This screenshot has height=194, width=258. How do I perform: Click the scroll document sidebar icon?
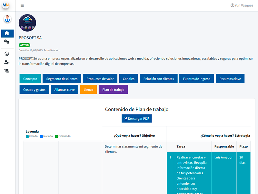[7, 70]
